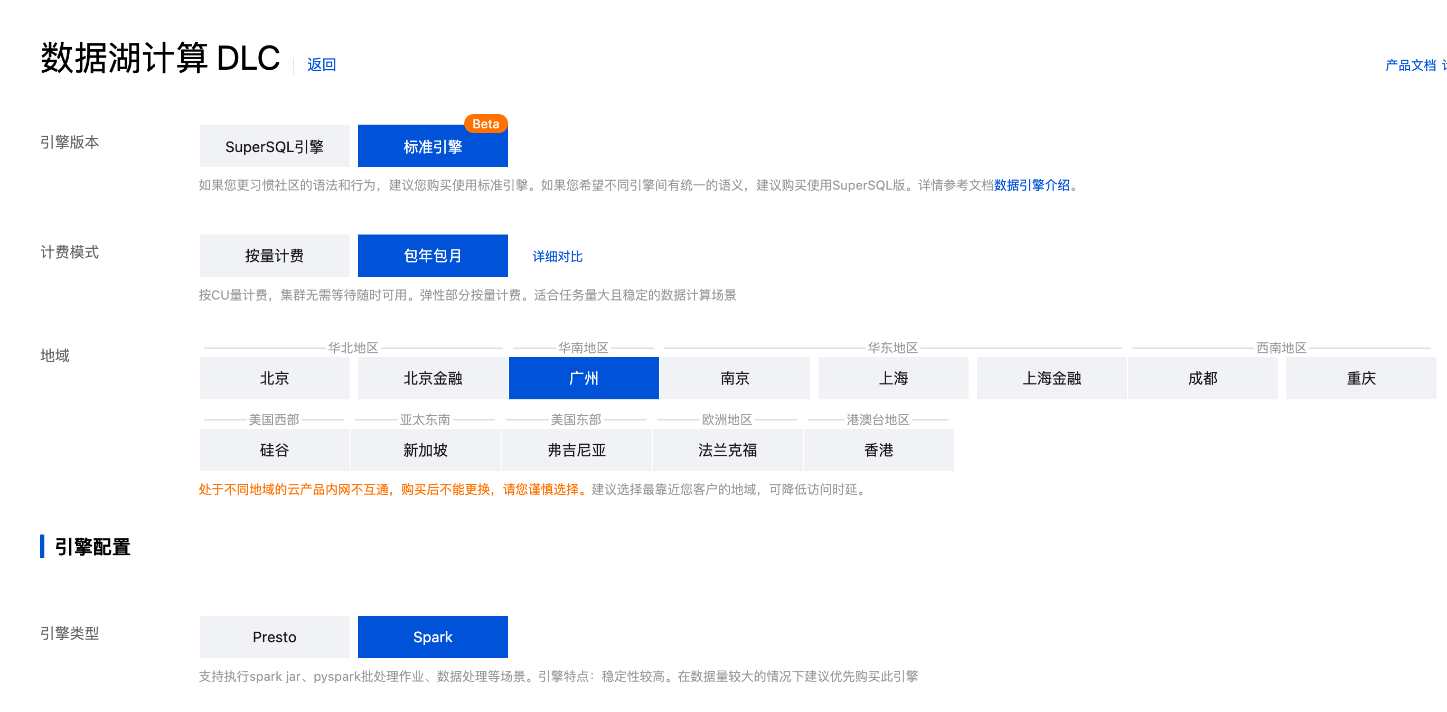1447x712 pixels.
Task: Select the 新加坡 region
Action: pyautogui.click(x=425, y=450)
